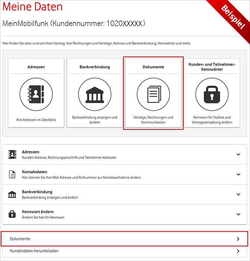Viewport: 250px width, 261px height.
Task: Expand the Kennwort ändern chevron
Action: [x=238, y=214]
